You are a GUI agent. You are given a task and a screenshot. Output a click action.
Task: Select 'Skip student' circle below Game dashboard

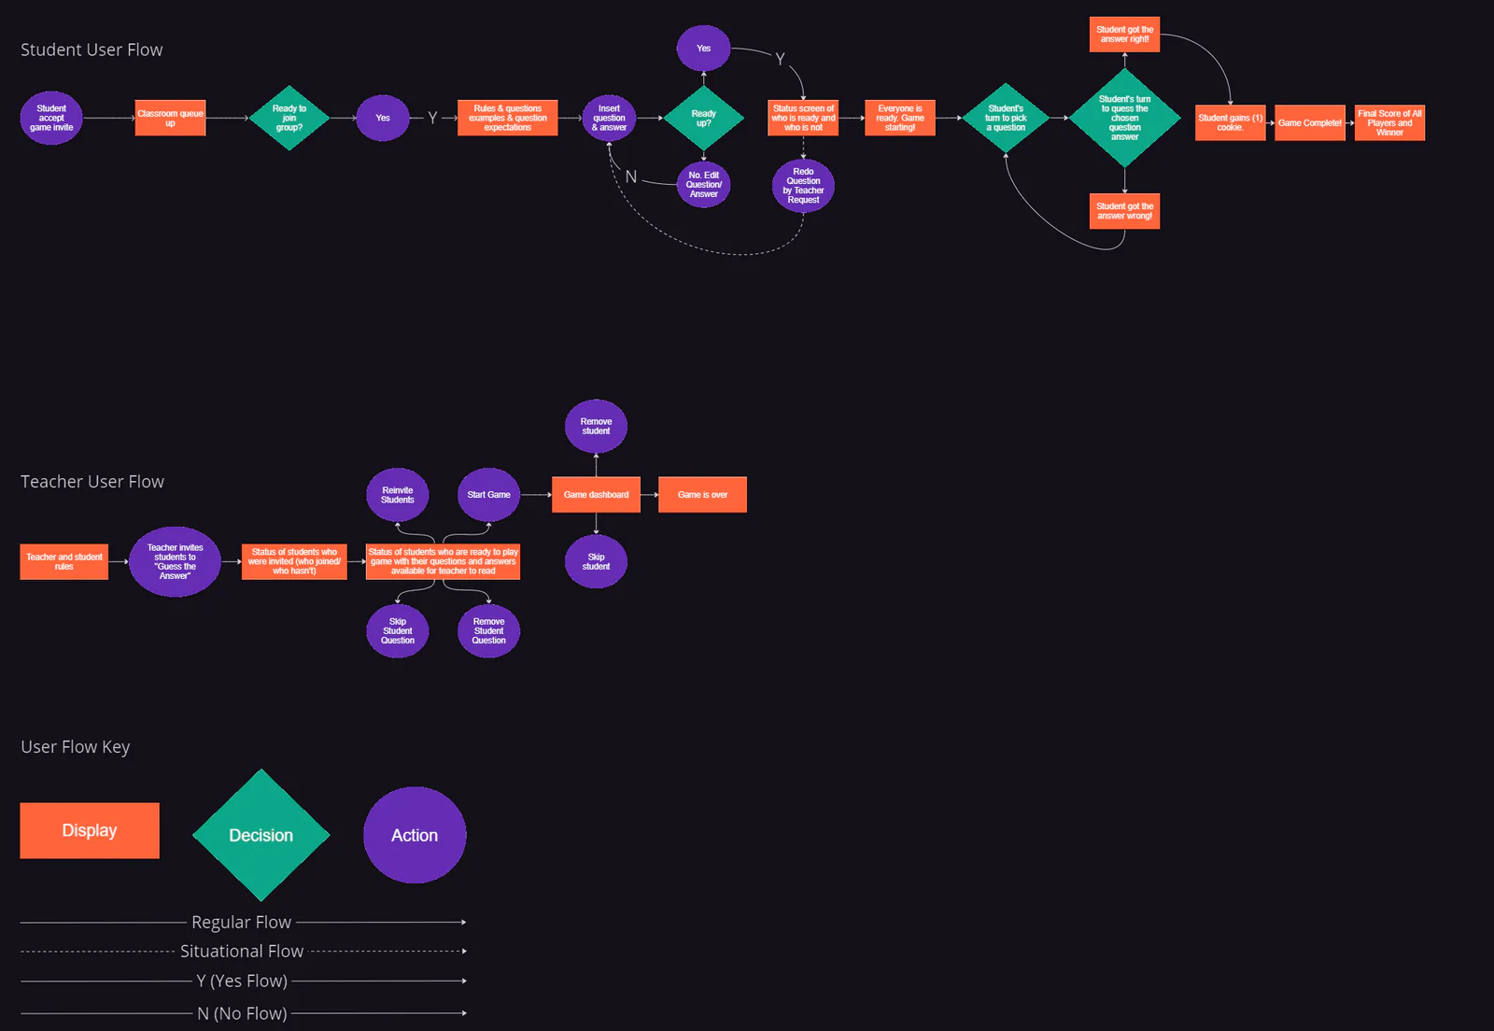tap(596, 561)
